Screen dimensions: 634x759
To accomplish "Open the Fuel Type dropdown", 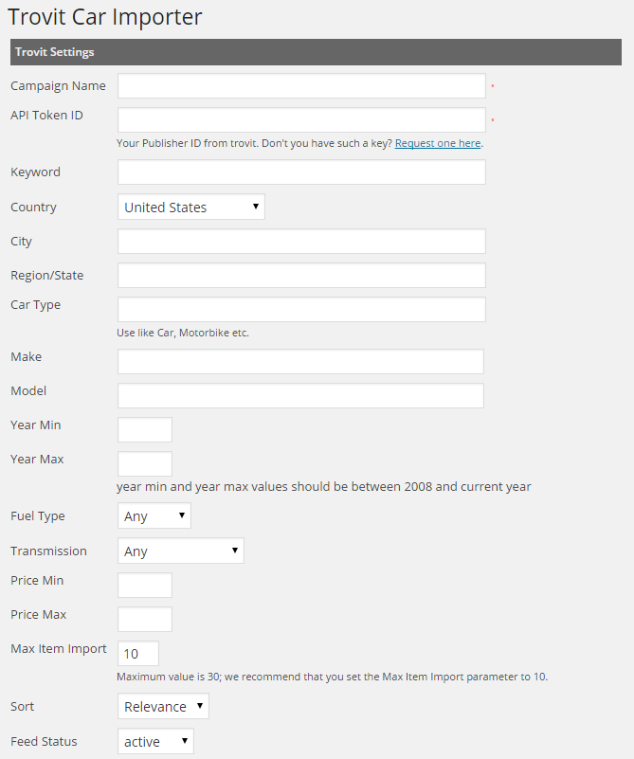I will pos(154,516).
